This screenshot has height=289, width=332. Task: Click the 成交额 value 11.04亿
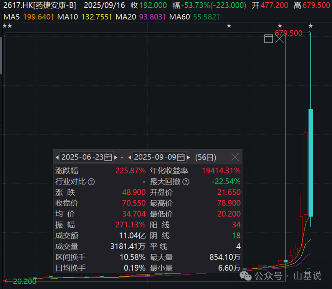(x=132, y=236)
